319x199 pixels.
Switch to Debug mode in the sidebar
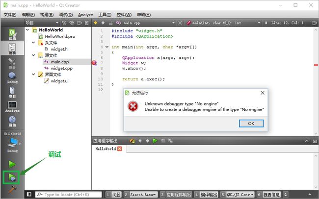pyautogui.click(x=12, y=77)
